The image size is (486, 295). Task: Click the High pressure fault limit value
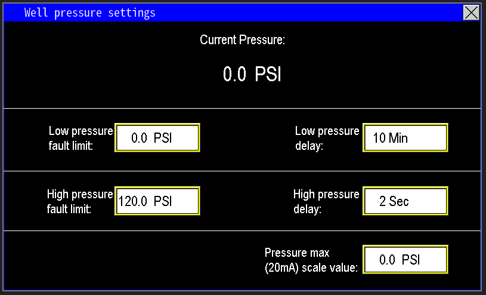[157, 201]
